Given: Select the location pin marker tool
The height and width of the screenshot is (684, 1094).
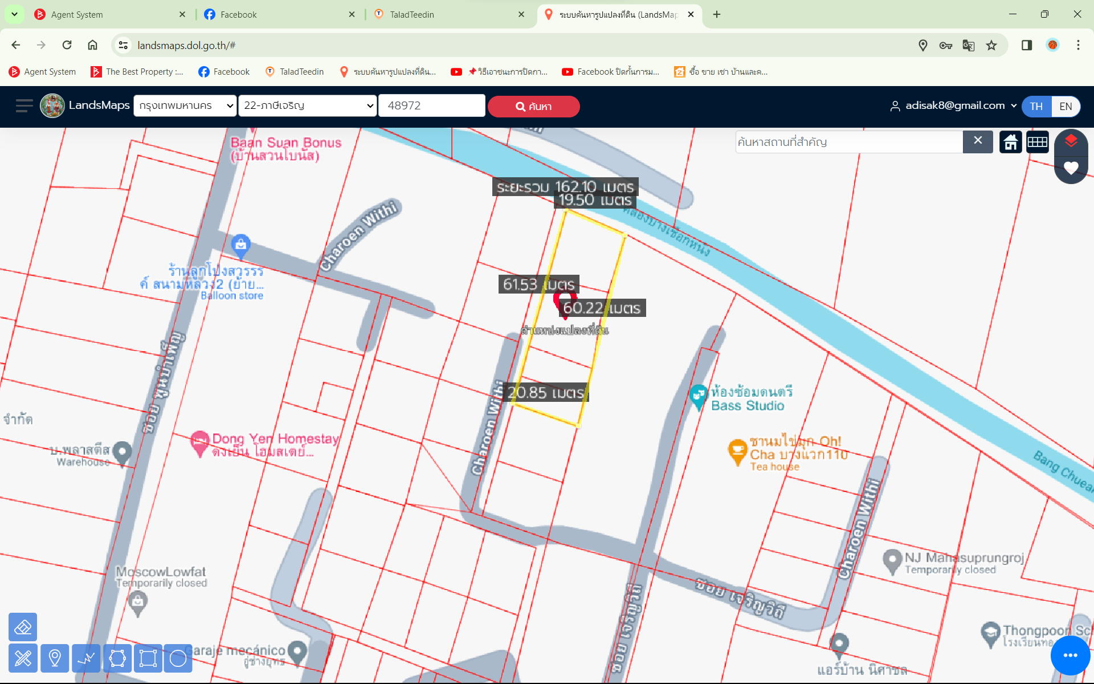Looking at the screenshot, I should click(x=55, y=658).
